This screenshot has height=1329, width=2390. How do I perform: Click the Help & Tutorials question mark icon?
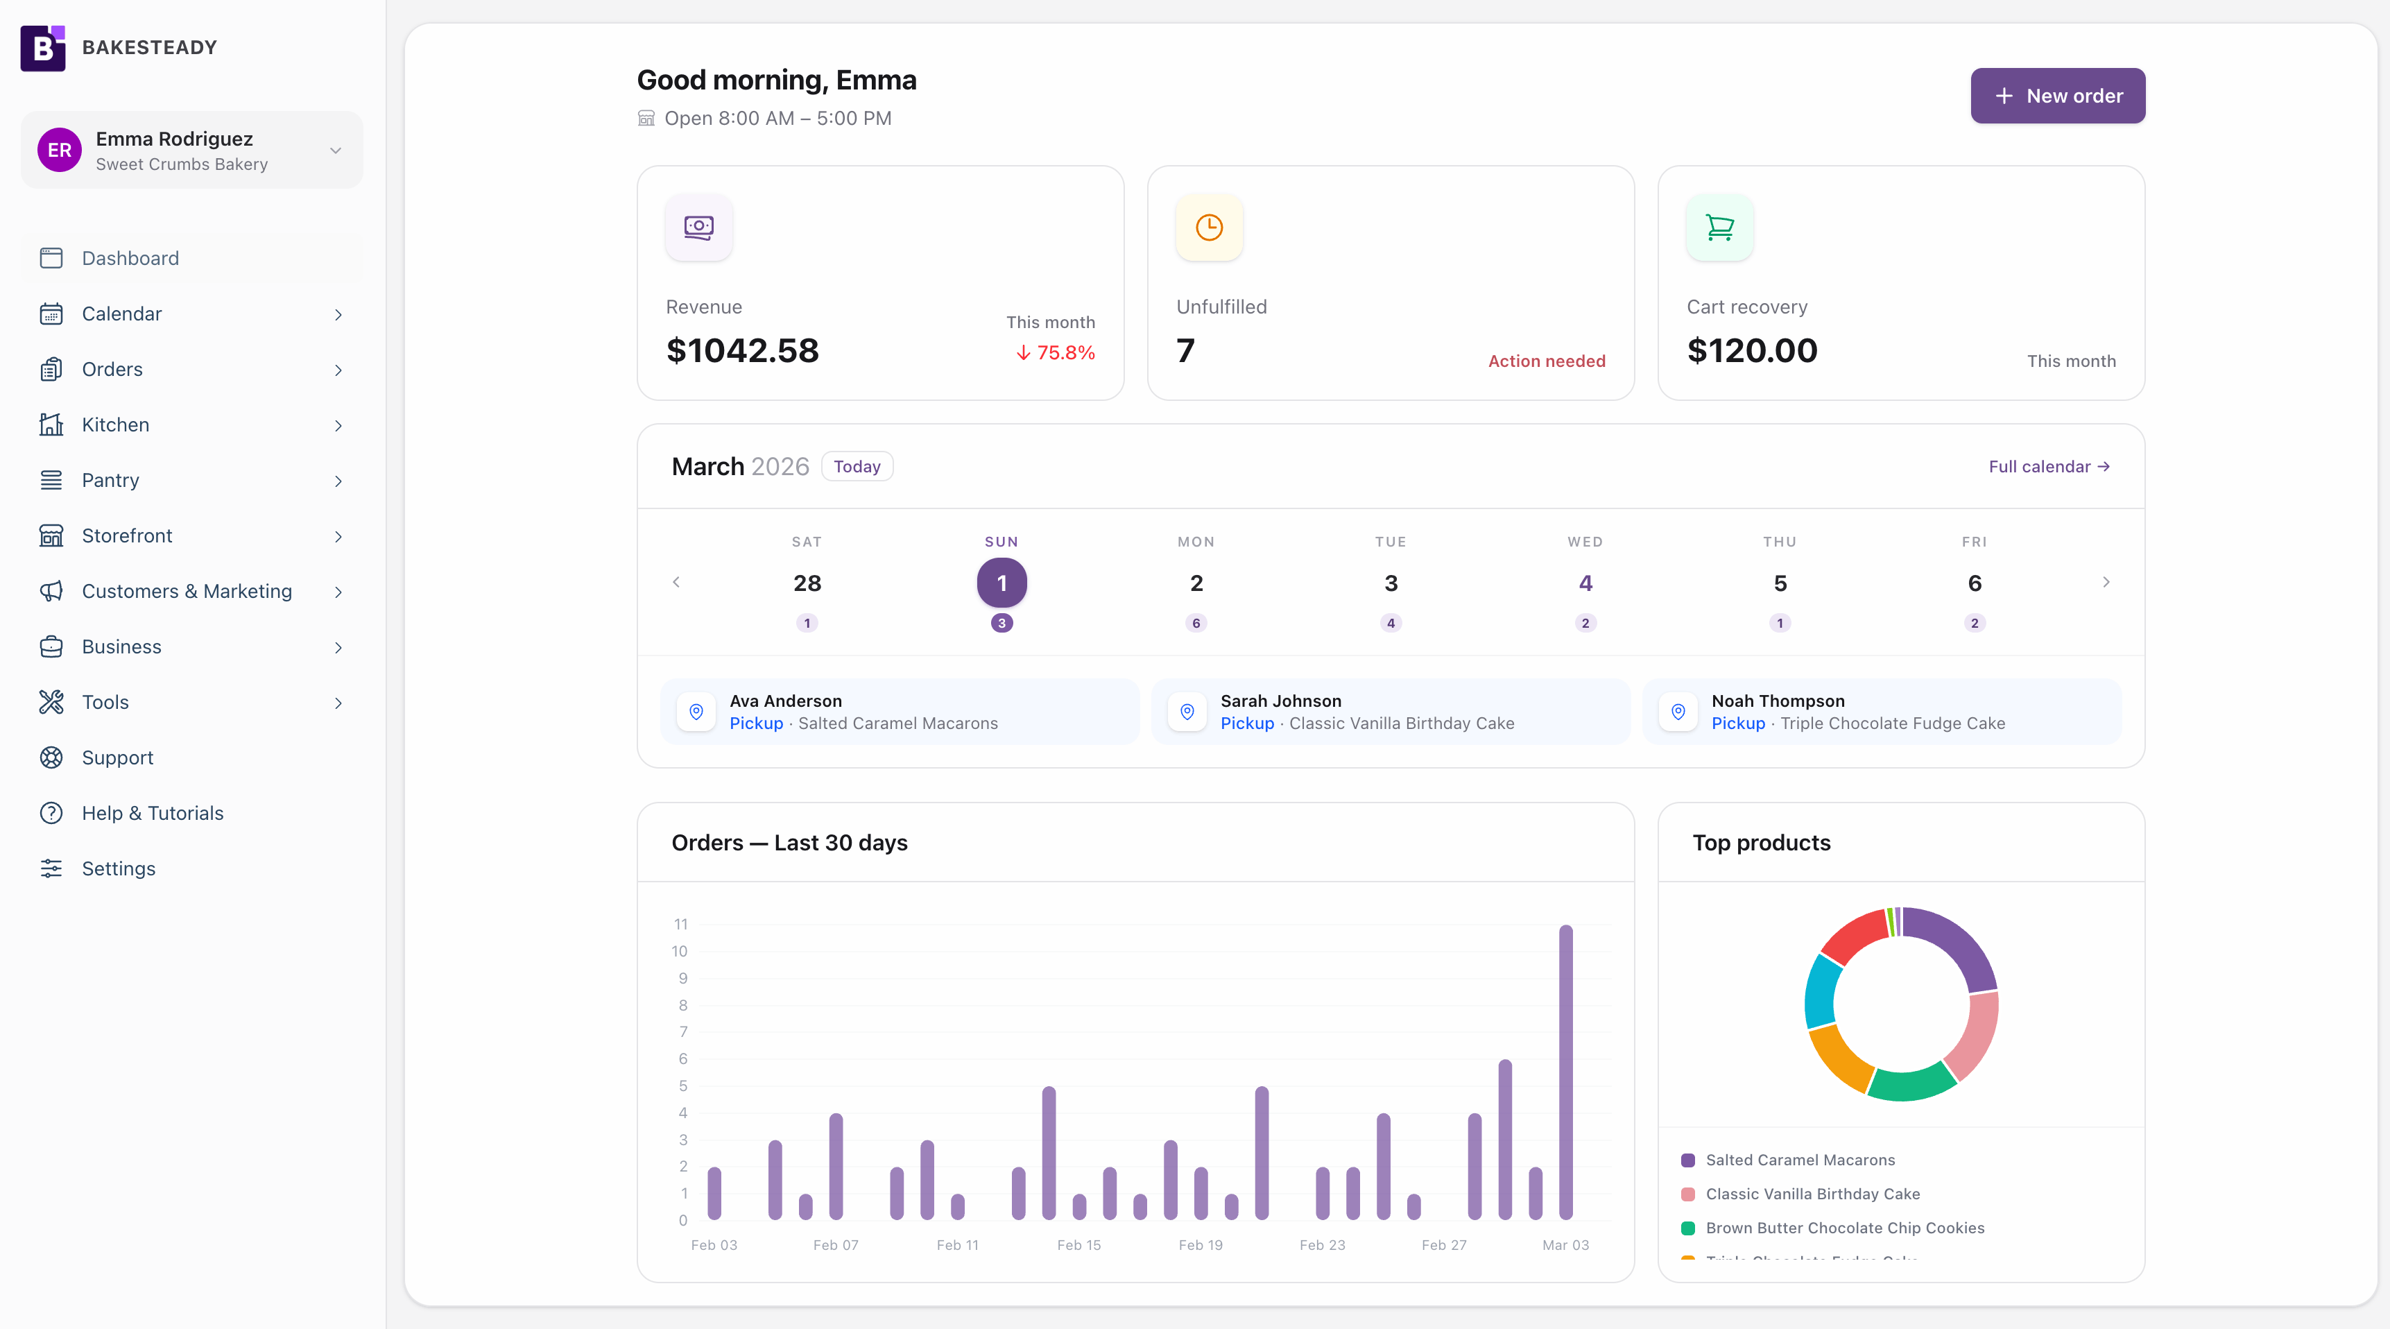point(52,813)
